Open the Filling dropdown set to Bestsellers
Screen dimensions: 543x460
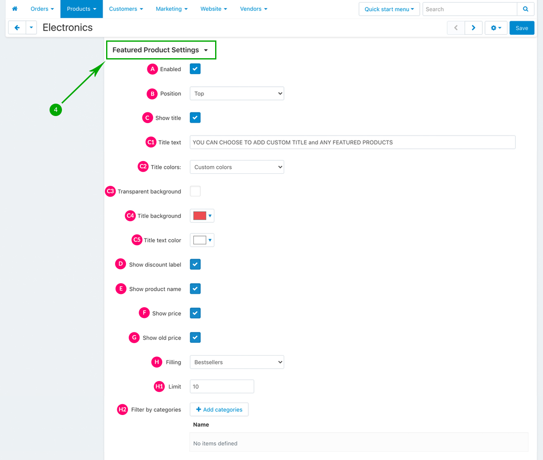pyautogui.click(x=237, y=362)
